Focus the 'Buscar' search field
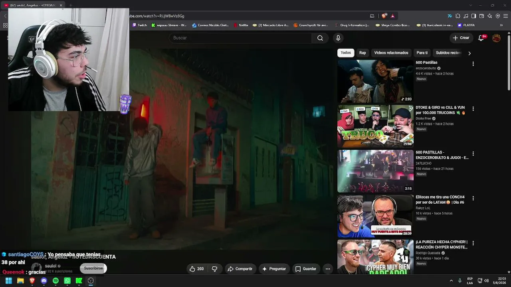511x287 pixels. point(241,38)
